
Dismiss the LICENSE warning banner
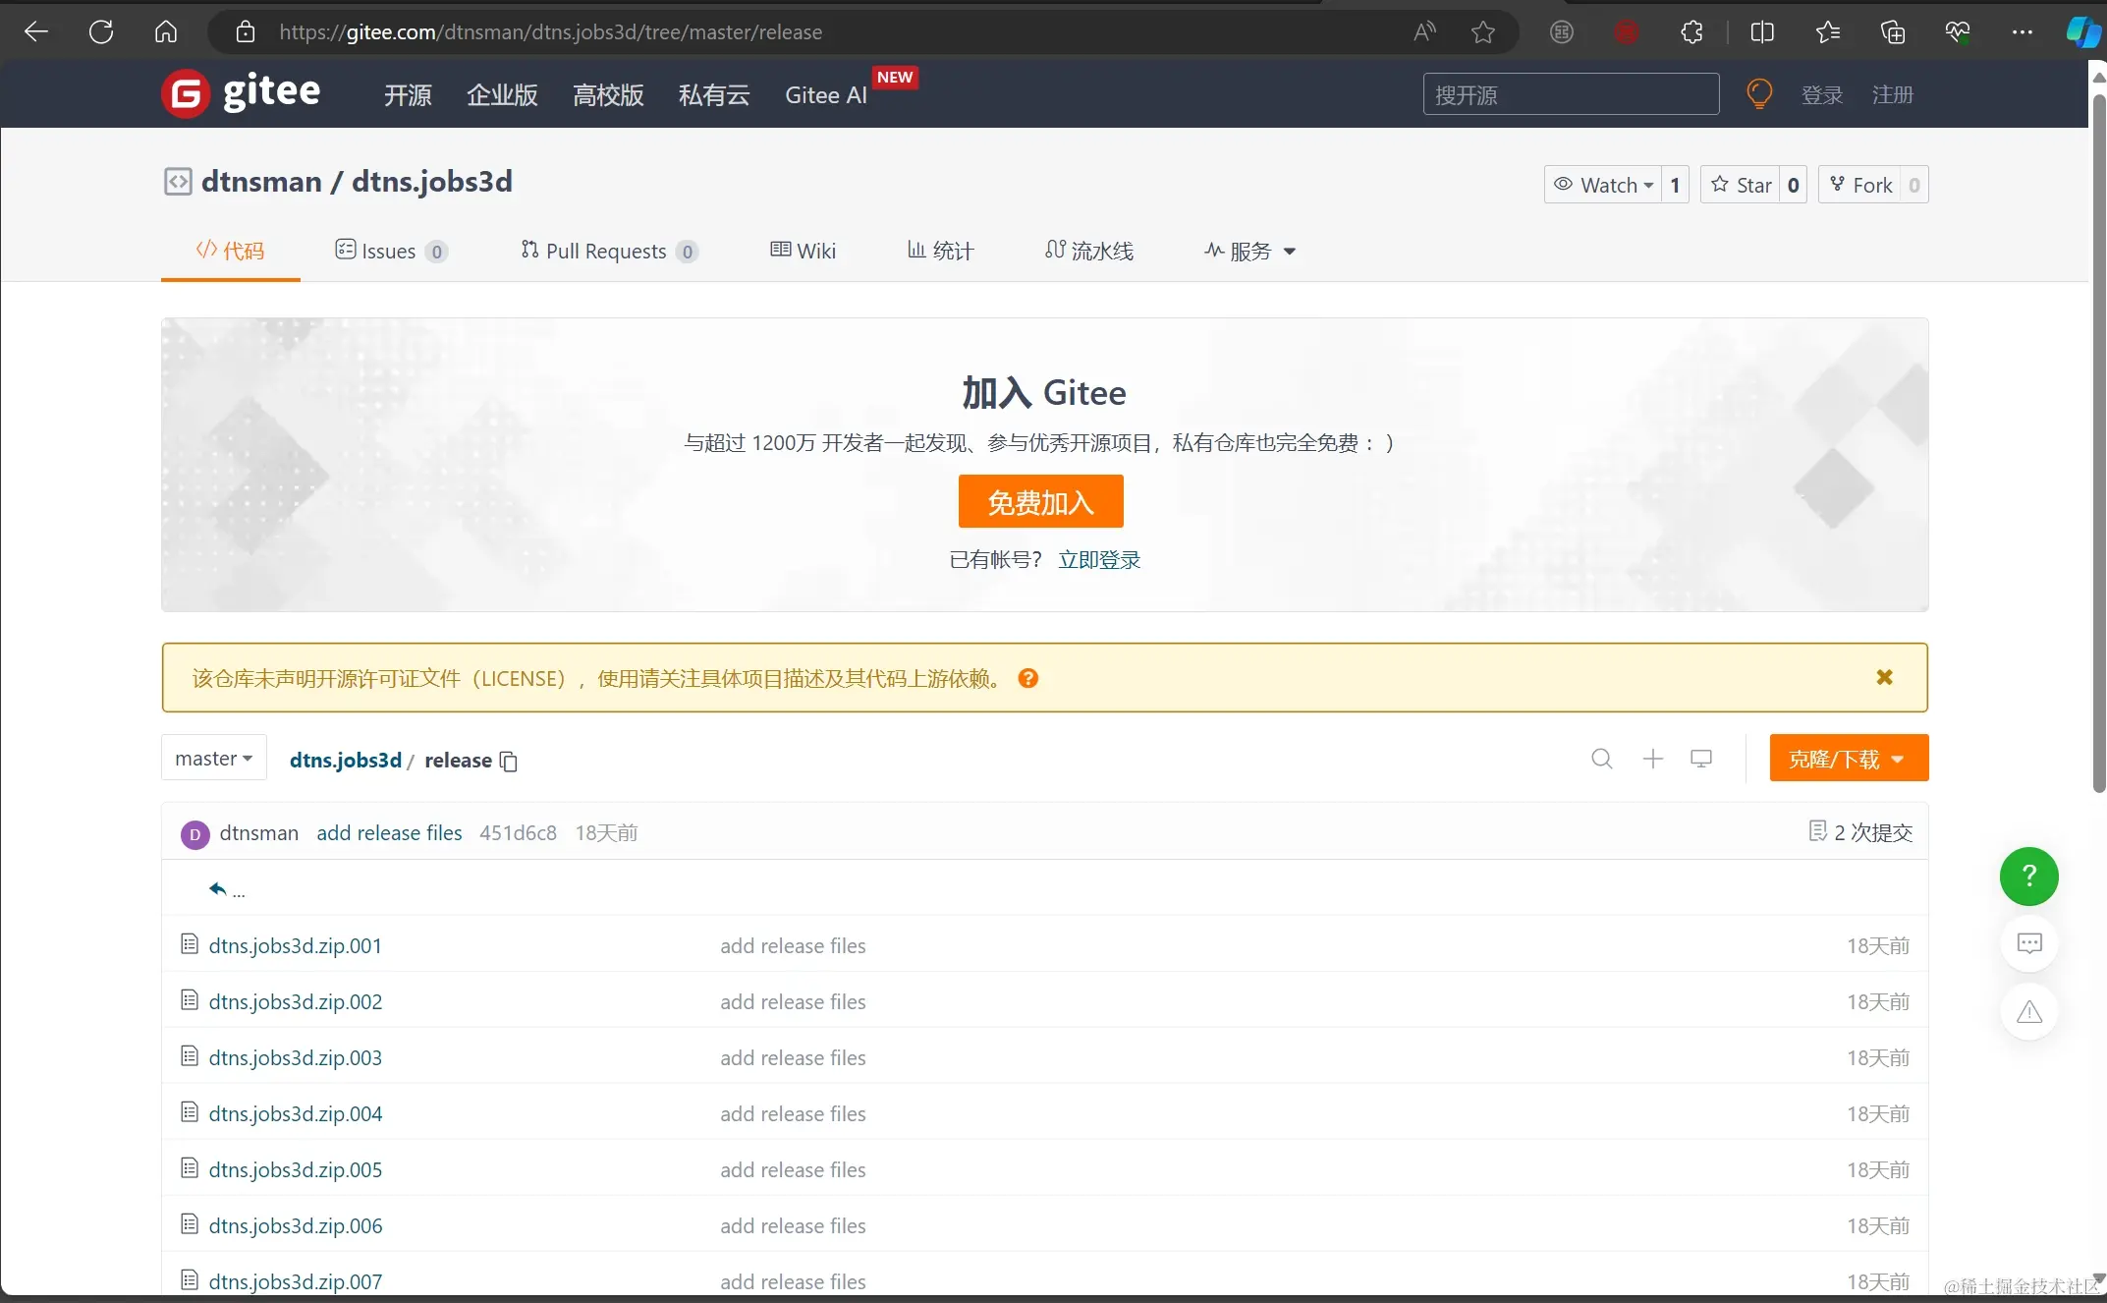(1884, 677)
